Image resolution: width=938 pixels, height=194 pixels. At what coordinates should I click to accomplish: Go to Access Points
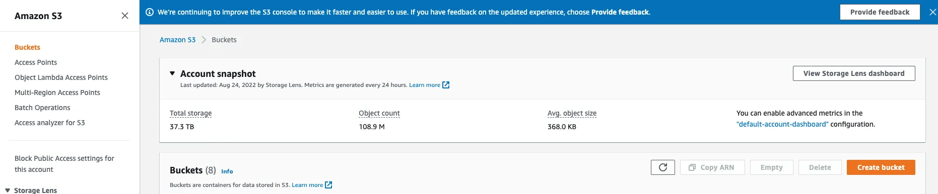(x=36, y=62)
